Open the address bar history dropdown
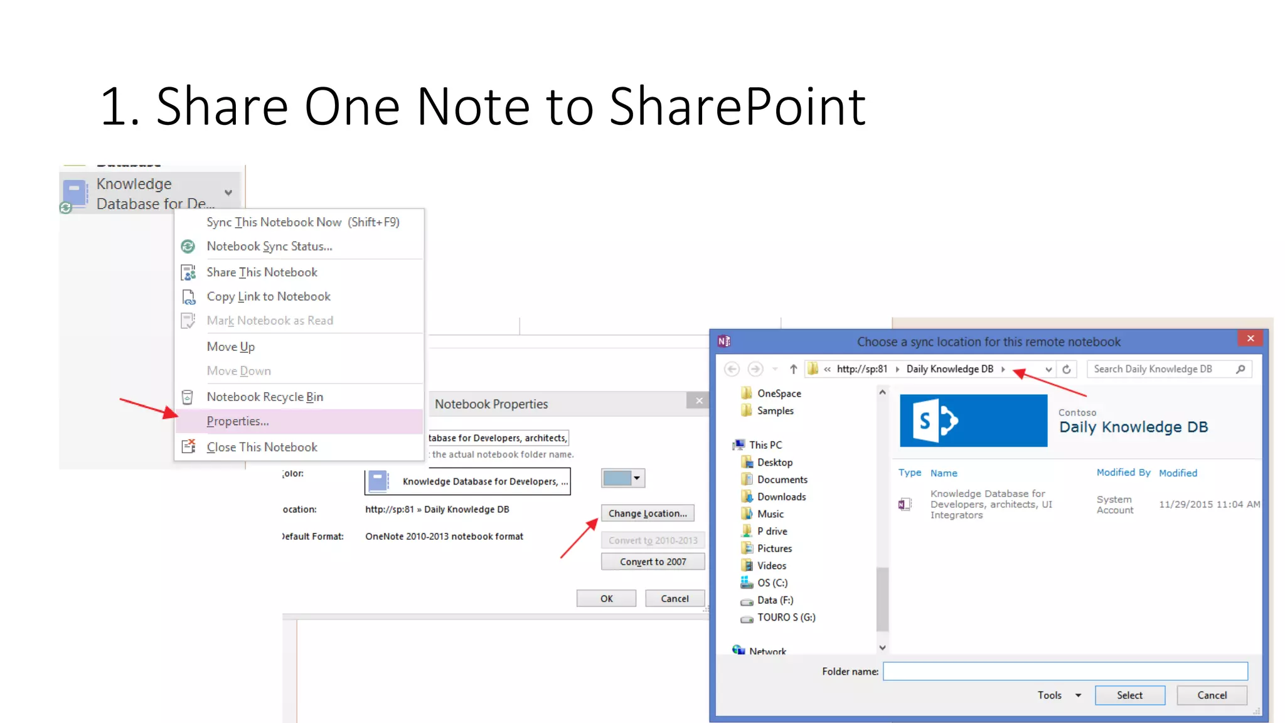 point(1048,370)
